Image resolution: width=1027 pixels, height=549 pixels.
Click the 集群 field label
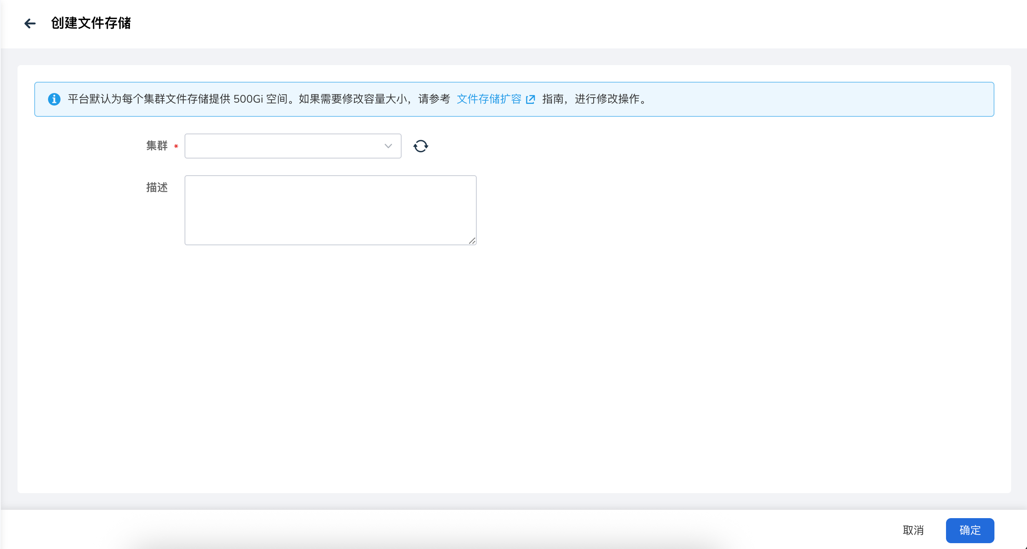pos(157,146)
